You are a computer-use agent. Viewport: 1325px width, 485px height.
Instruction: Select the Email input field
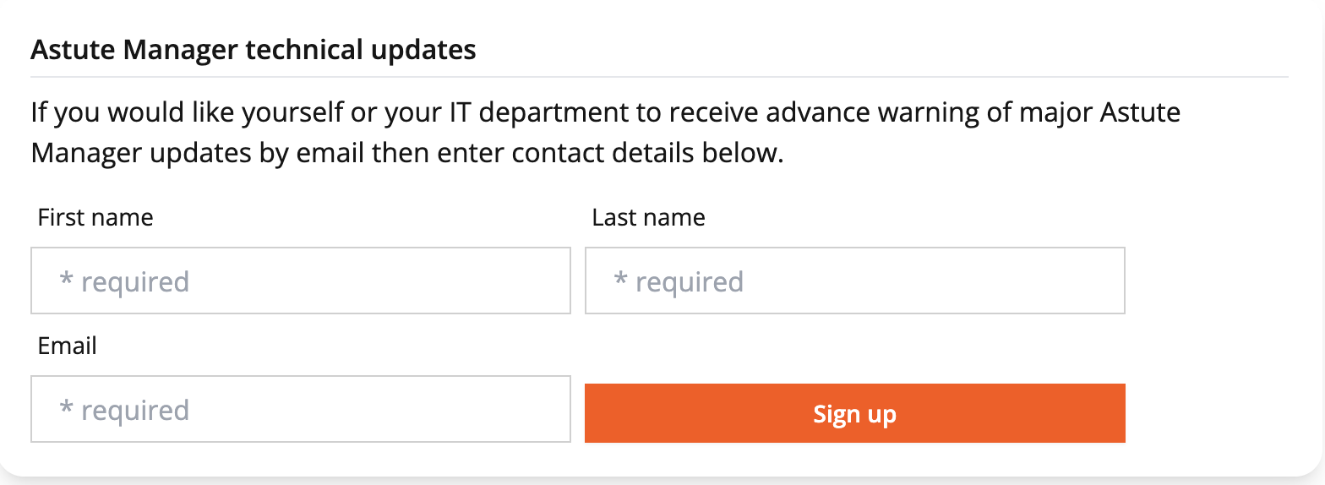click(300, 409)
